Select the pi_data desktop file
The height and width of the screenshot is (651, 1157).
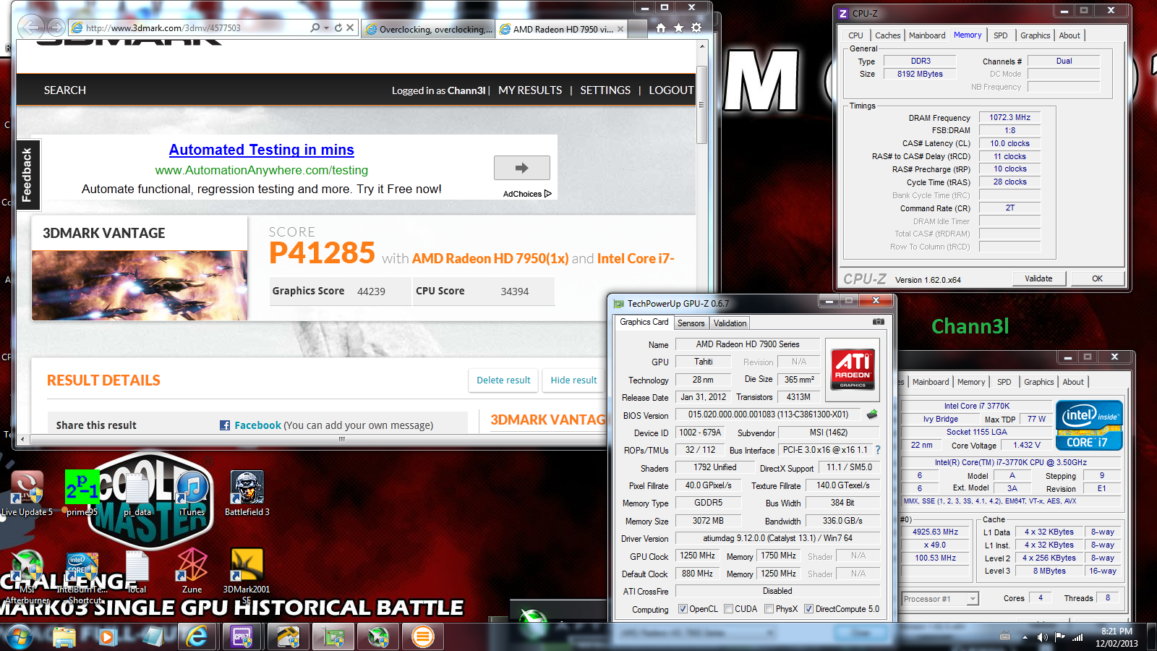pyautogui.click(x=137, y=493)
